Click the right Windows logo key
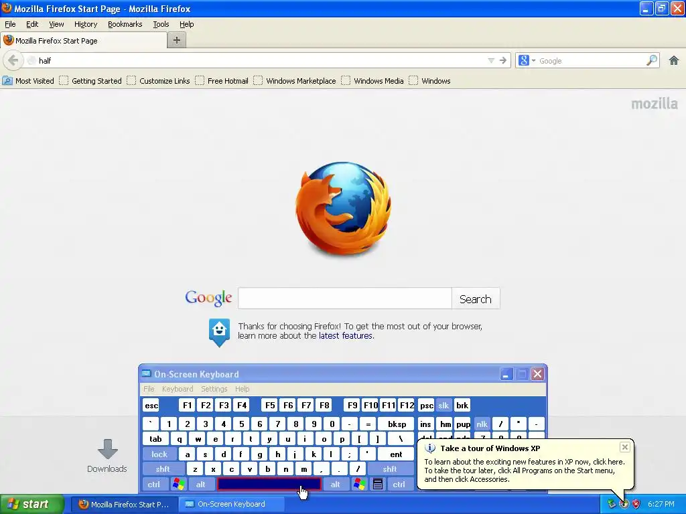 click(x=360, y=485)
